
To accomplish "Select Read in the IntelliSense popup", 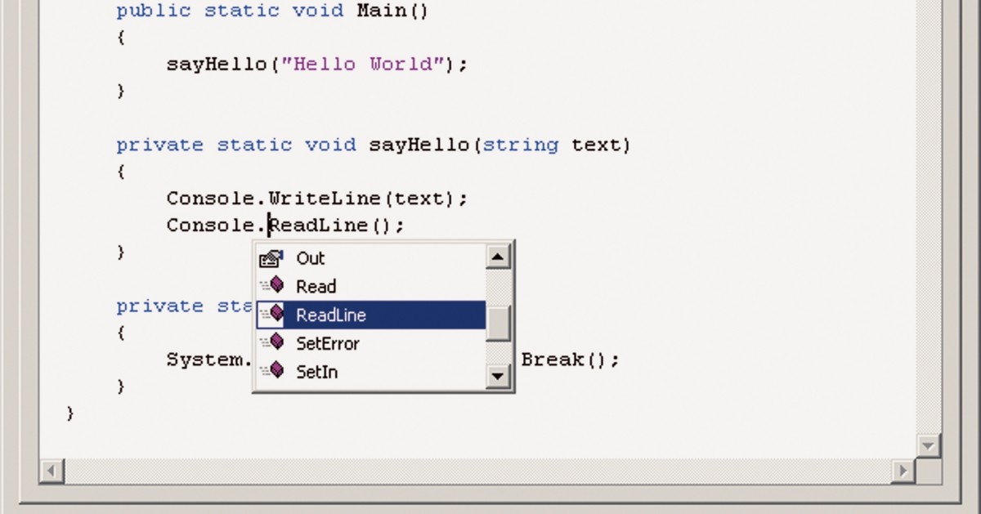I will point(316,286).
